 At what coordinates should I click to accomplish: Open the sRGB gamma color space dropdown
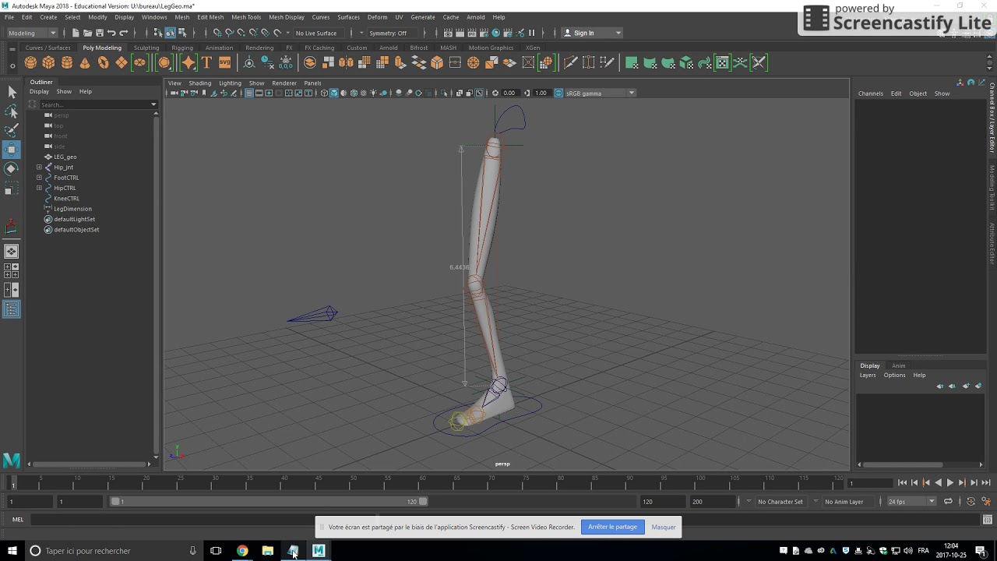pyautogui.click(x=600, y=93)
